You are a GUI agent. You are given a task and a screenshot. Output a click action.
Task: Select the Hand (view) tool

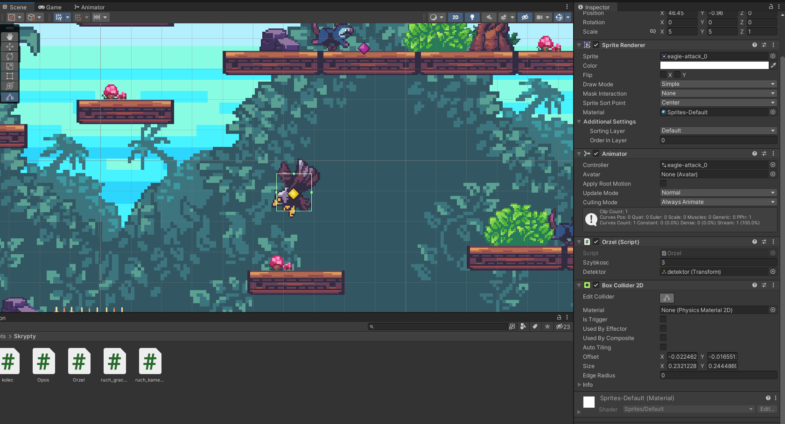coord(9,36)
